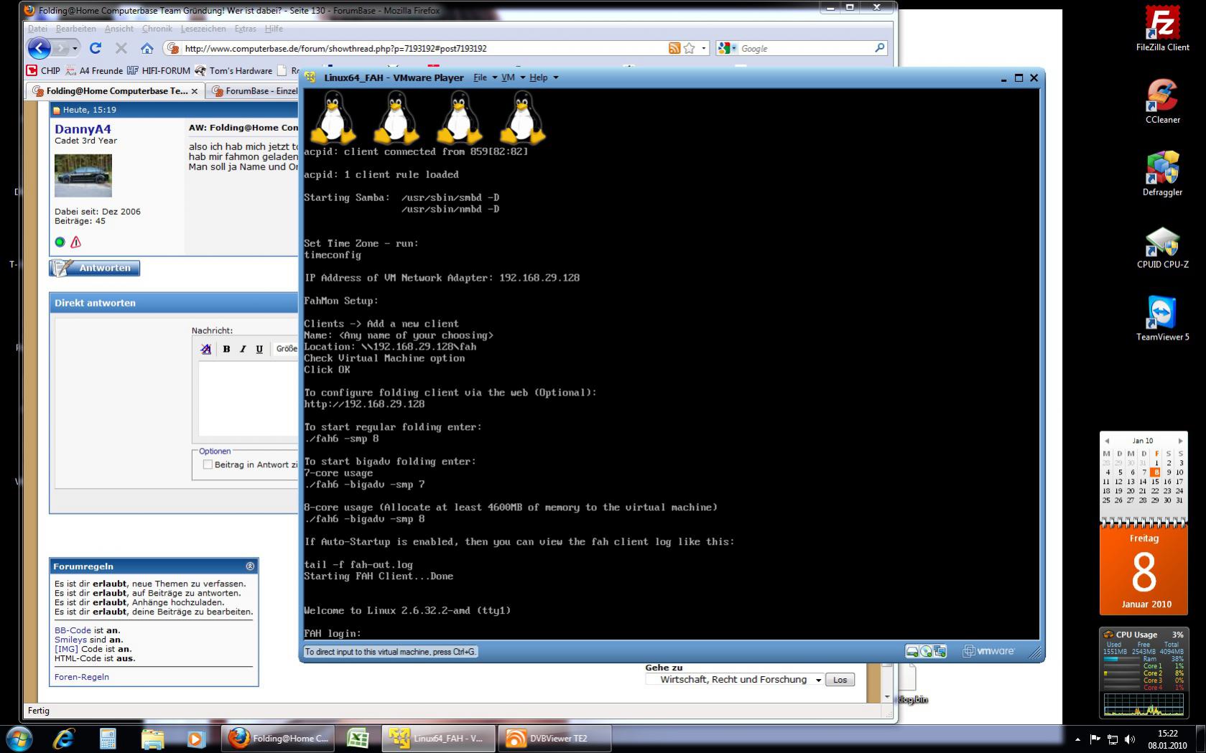Viewport: 1206px width, 753px height.
Task: Open the DannyA4 user profile link
Action: [x=83, y=129]
